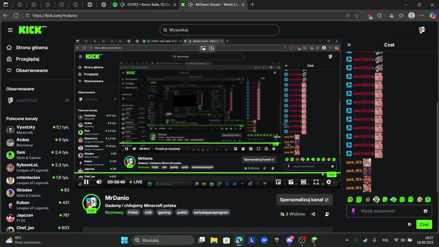
Task: Toggle theater mode in player
Action: [x=304, y=182]
